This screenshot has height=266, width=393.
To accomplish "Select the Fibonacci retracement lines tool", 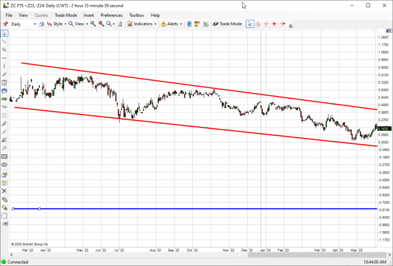I will pos(4,115).
